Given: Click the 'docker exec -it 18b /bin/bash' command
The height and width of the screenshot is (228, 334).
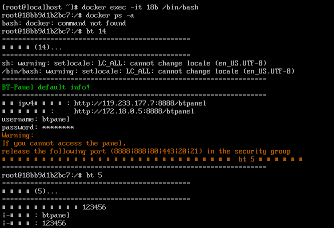Looking at the screenshot, I should click(140, 7).
